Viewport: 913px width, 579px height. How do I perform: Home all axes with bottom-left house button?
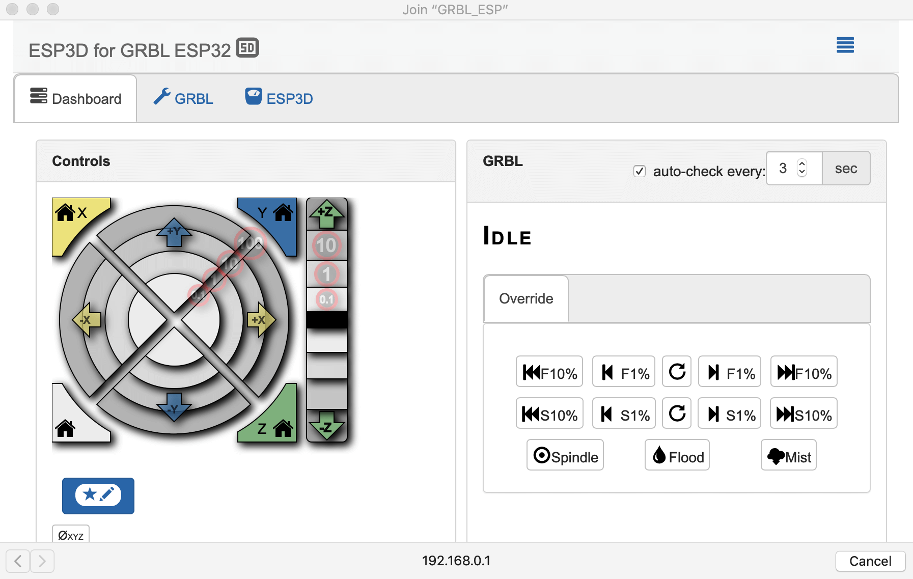click(72, 421)
